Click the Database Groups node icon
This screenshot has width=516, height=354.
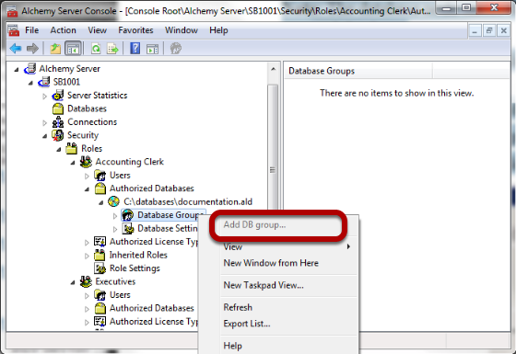tap(128, 215)
